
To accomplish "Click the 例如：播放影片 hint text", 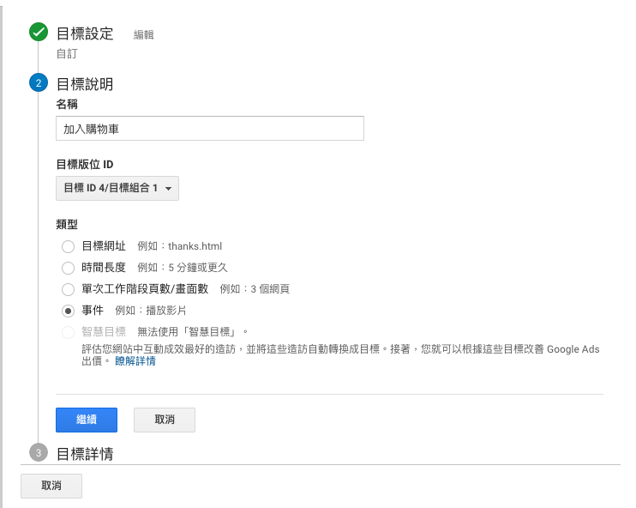I will (151, 311).
